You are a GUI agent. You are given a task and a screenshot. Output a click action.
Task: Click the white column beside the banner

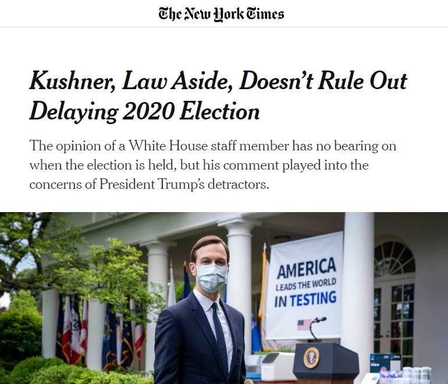tap(357, 280)
